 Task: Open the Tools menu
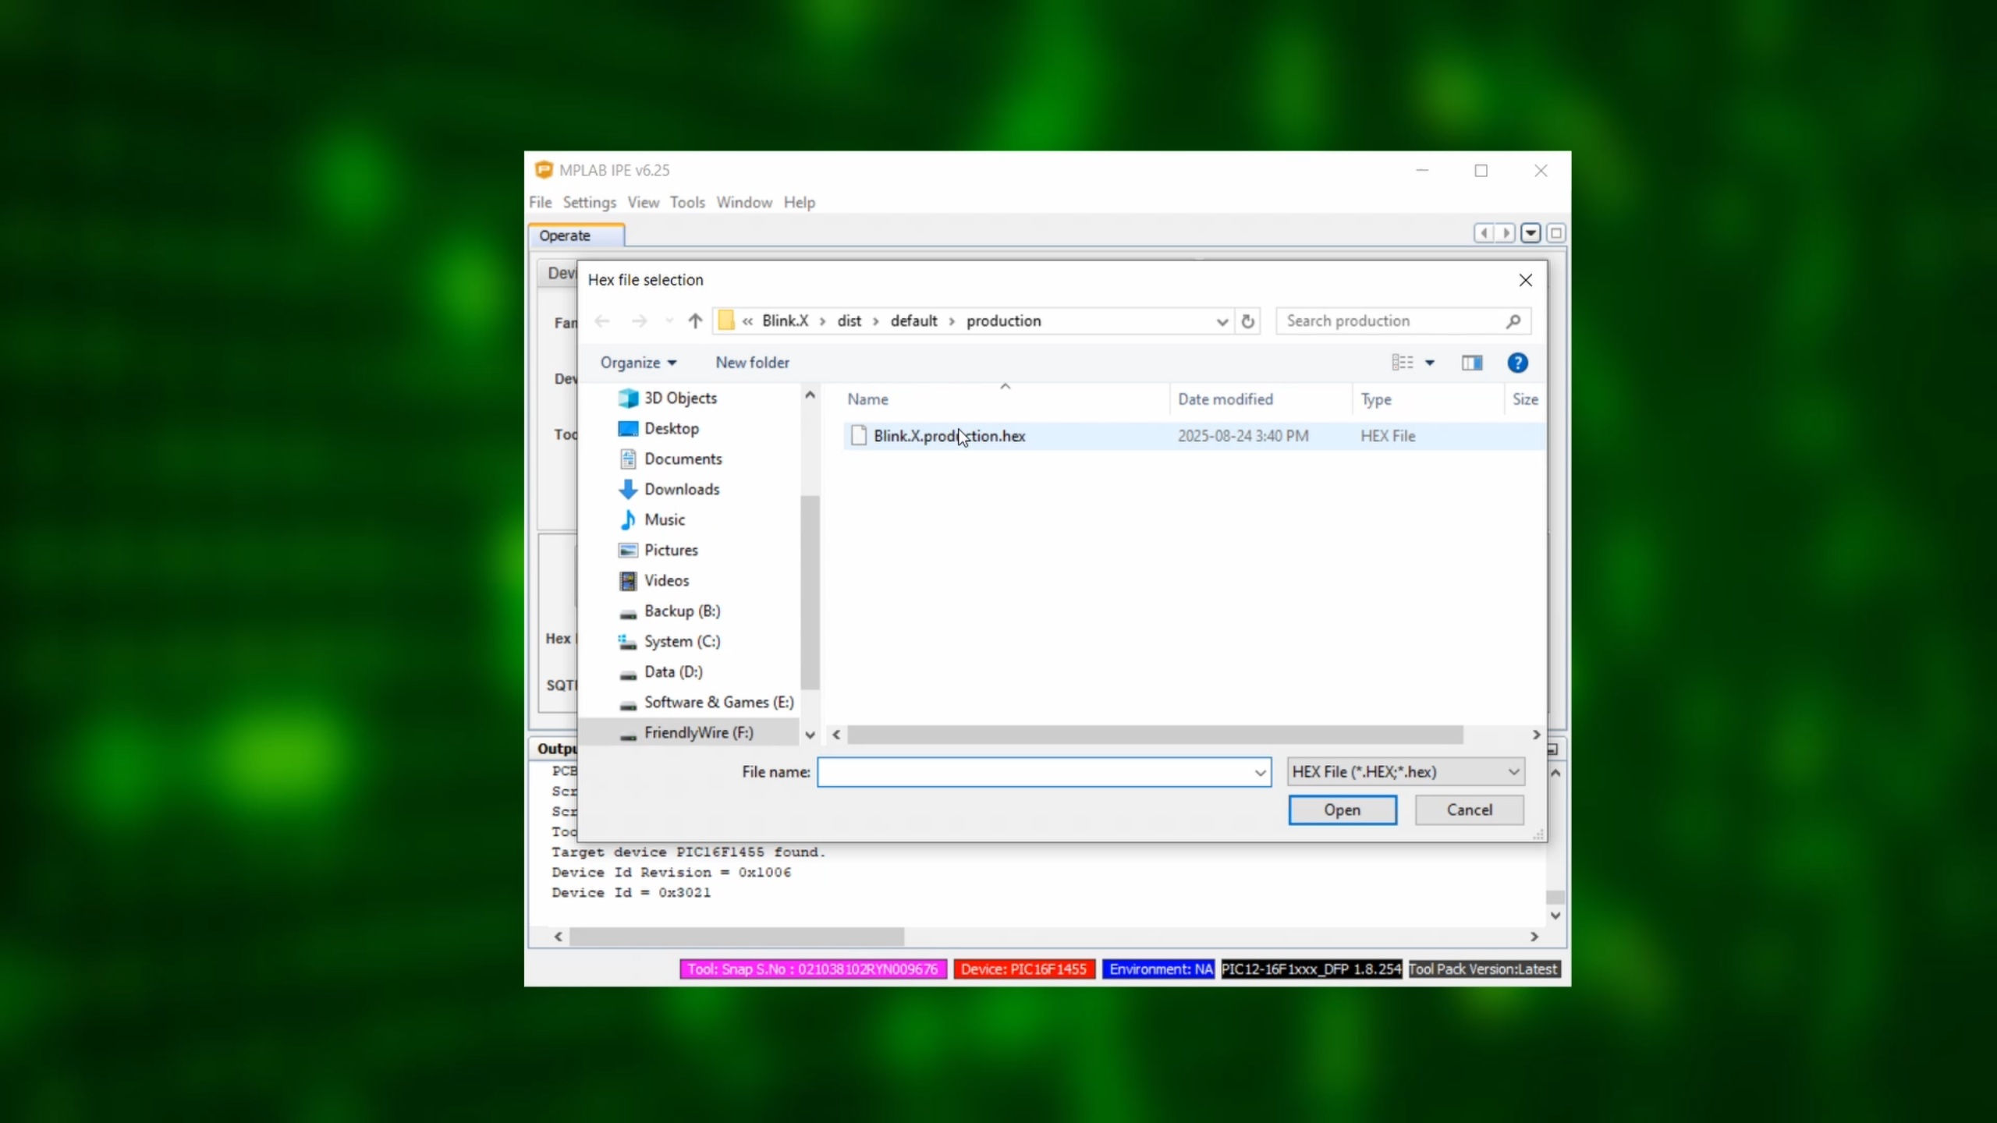tap(686, 202)
